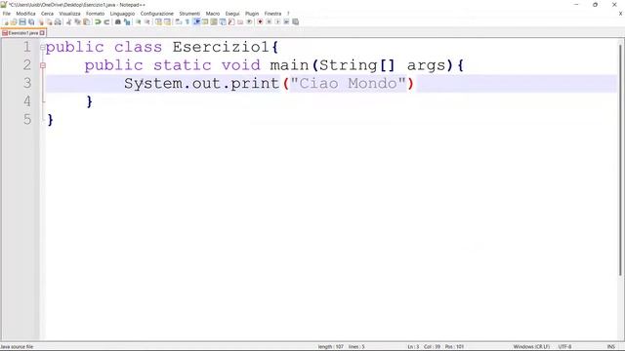Toggle show all characters

point(187,21)
